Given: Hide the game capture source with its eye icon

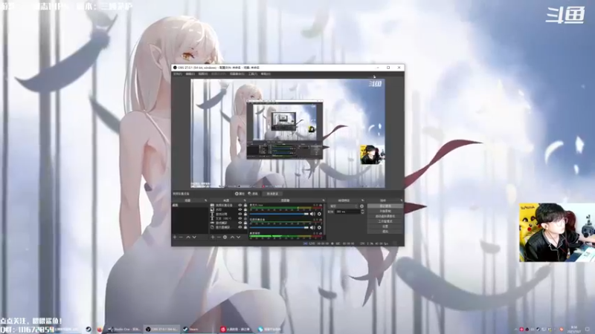Looking at the screenshot, I should (x=239, y=223).
